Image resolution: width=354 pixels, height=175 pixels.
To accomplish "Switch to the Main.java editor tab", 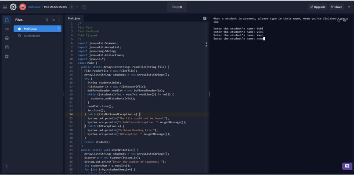I will click(x=74, y=18).
